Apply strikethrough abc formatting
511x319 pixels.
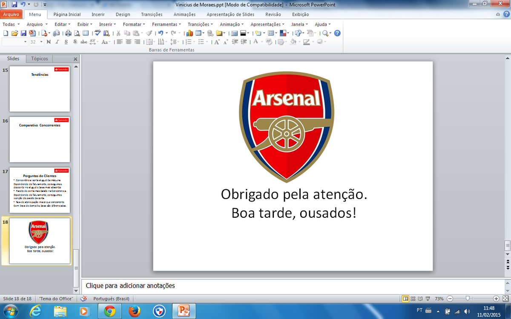click(x=83, y=42)
